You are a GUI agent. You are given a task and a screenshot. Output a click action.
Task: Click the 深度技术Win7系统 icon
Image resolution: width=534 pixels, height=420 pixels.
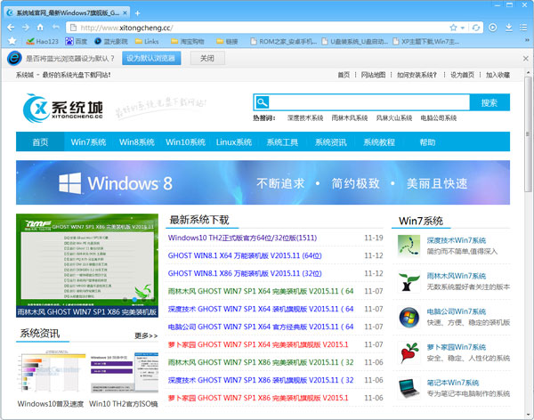[409, 246]
